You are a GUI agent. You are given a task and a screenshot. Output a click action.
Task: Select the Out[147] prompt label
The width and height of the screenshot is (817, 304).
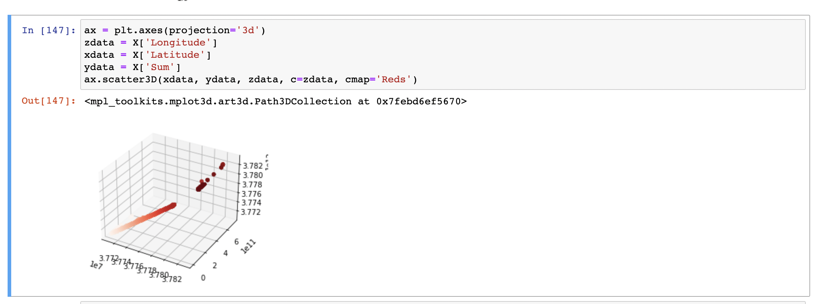coord(49,101)
